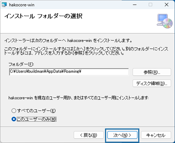Proceed with the 次へ(N) button

122,135
